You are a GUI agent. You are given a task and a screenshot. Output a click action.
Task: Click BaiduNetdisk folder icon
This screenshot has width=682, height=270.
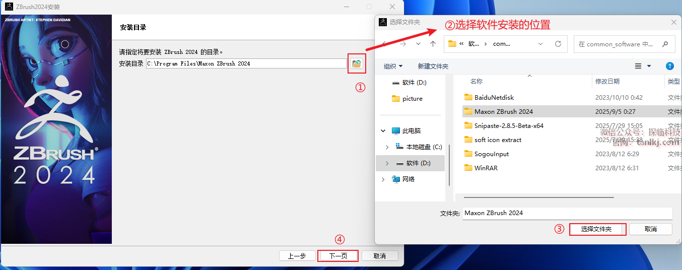click(468, 97)
